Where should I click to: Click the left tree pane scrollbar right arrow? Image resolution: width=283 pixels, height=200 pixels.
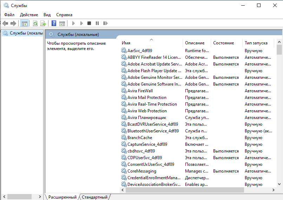pyautogui.click(x=40, y=196)
